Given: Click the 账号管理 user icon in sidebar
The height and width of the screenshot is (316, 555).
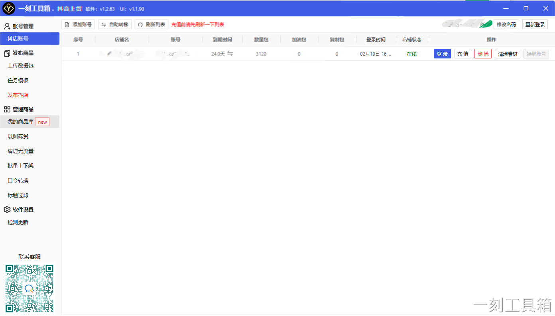Looking at the screenshot, I should tap(7, 27).
